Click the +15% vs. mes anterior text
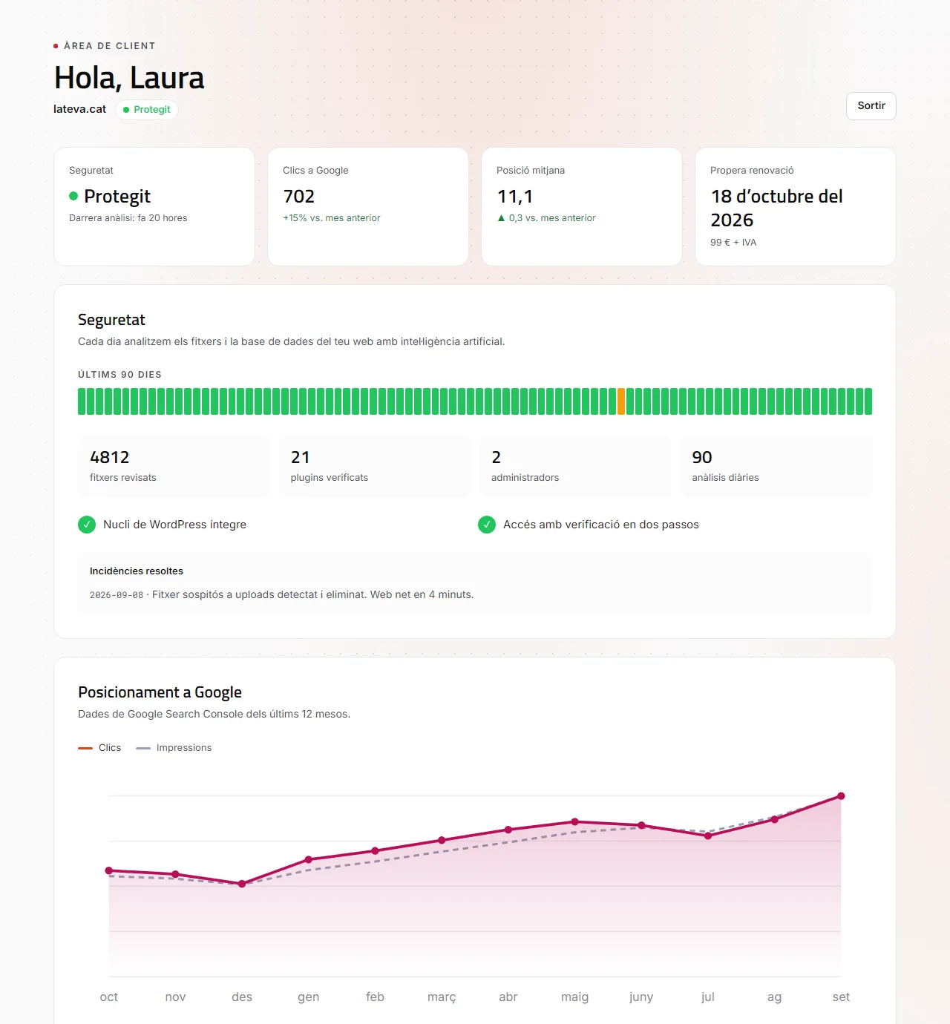 pyautogui.click(x=332, y=218)
